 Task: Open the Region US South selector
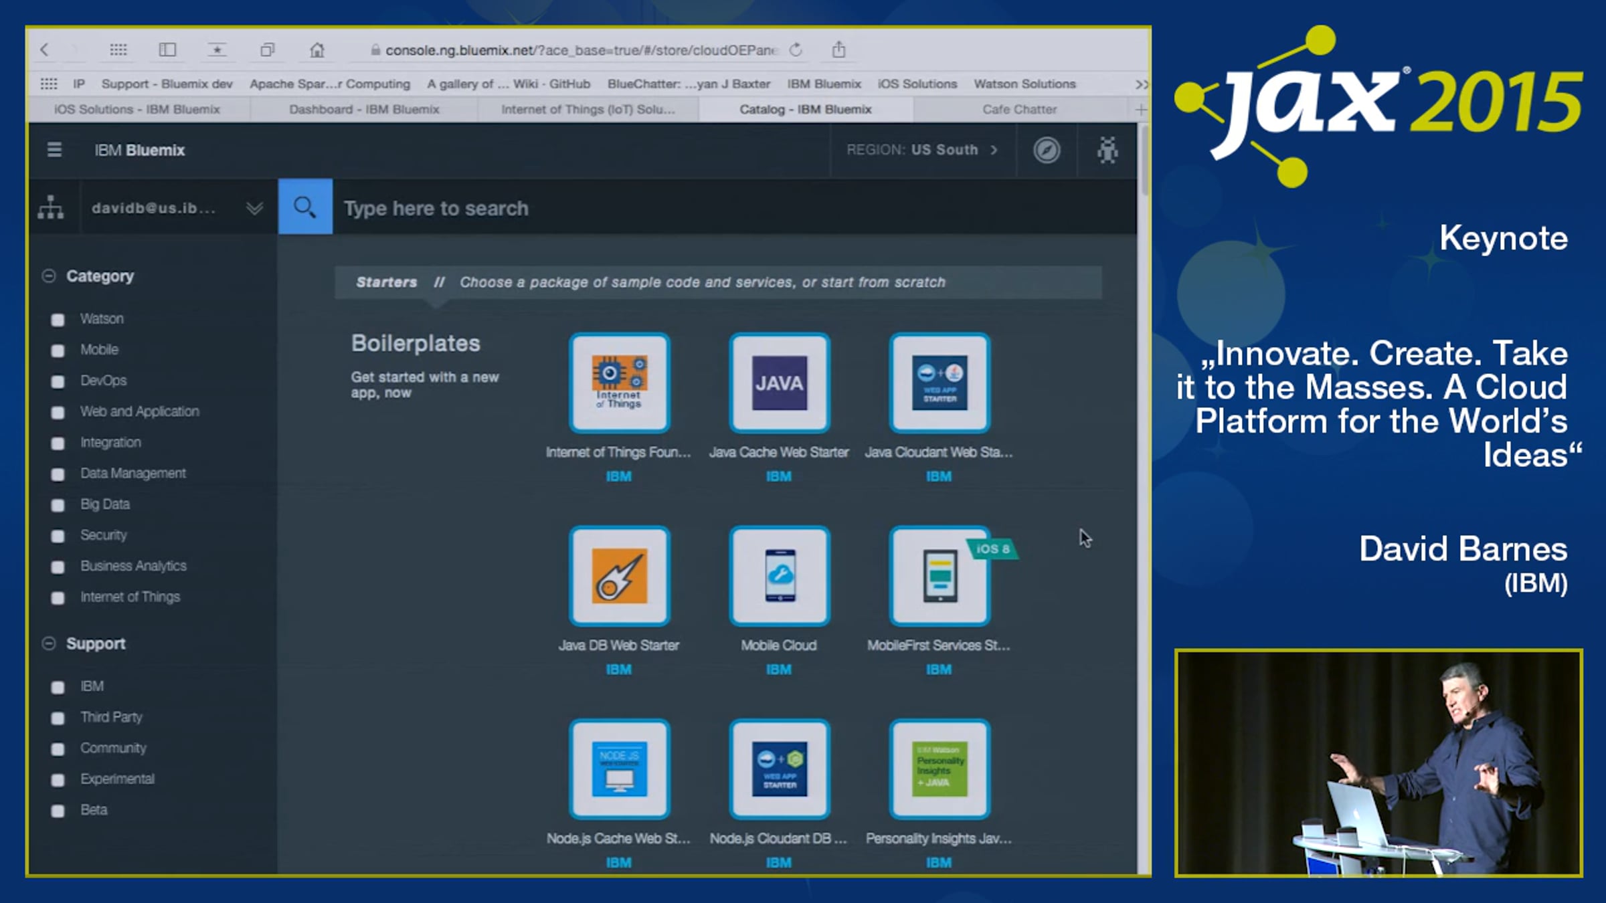(x=922, y=150)
